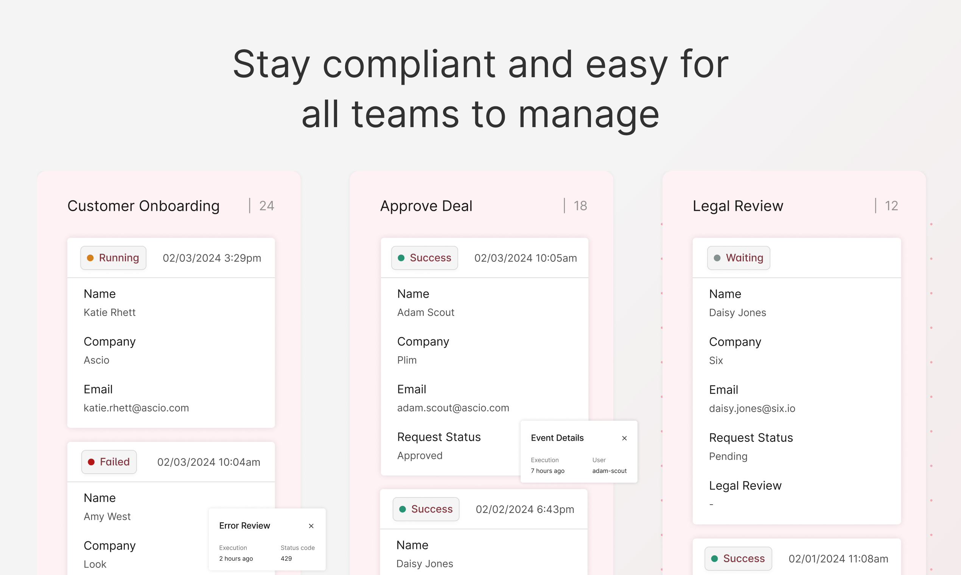Click the Failed status badge
The height and width of the screenshot is (575, 961).
pos(109,462)
